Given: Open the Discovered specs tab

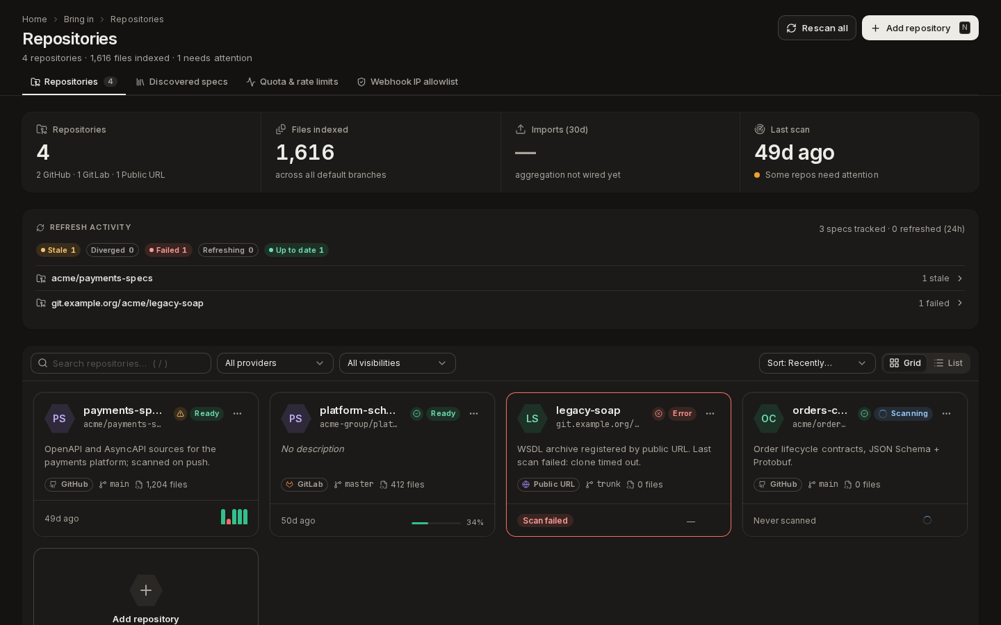Looking at the screenshot, I should click(x=182, y=82).
